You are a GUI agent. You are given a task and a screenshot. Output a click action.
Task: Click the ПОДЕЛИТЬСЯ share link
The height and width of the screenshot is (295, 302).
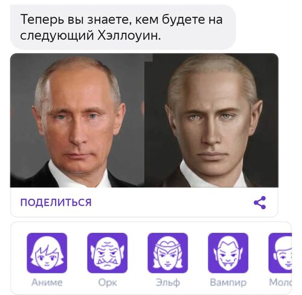coord(56,203)
